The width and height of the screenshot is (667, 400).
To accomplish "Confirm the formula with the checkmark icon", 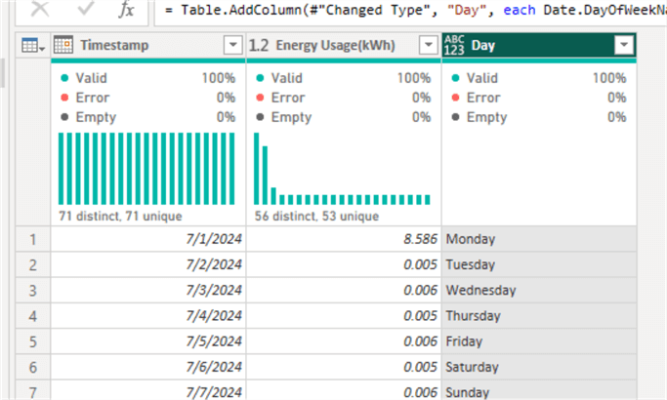I will [x=85, y=11].
